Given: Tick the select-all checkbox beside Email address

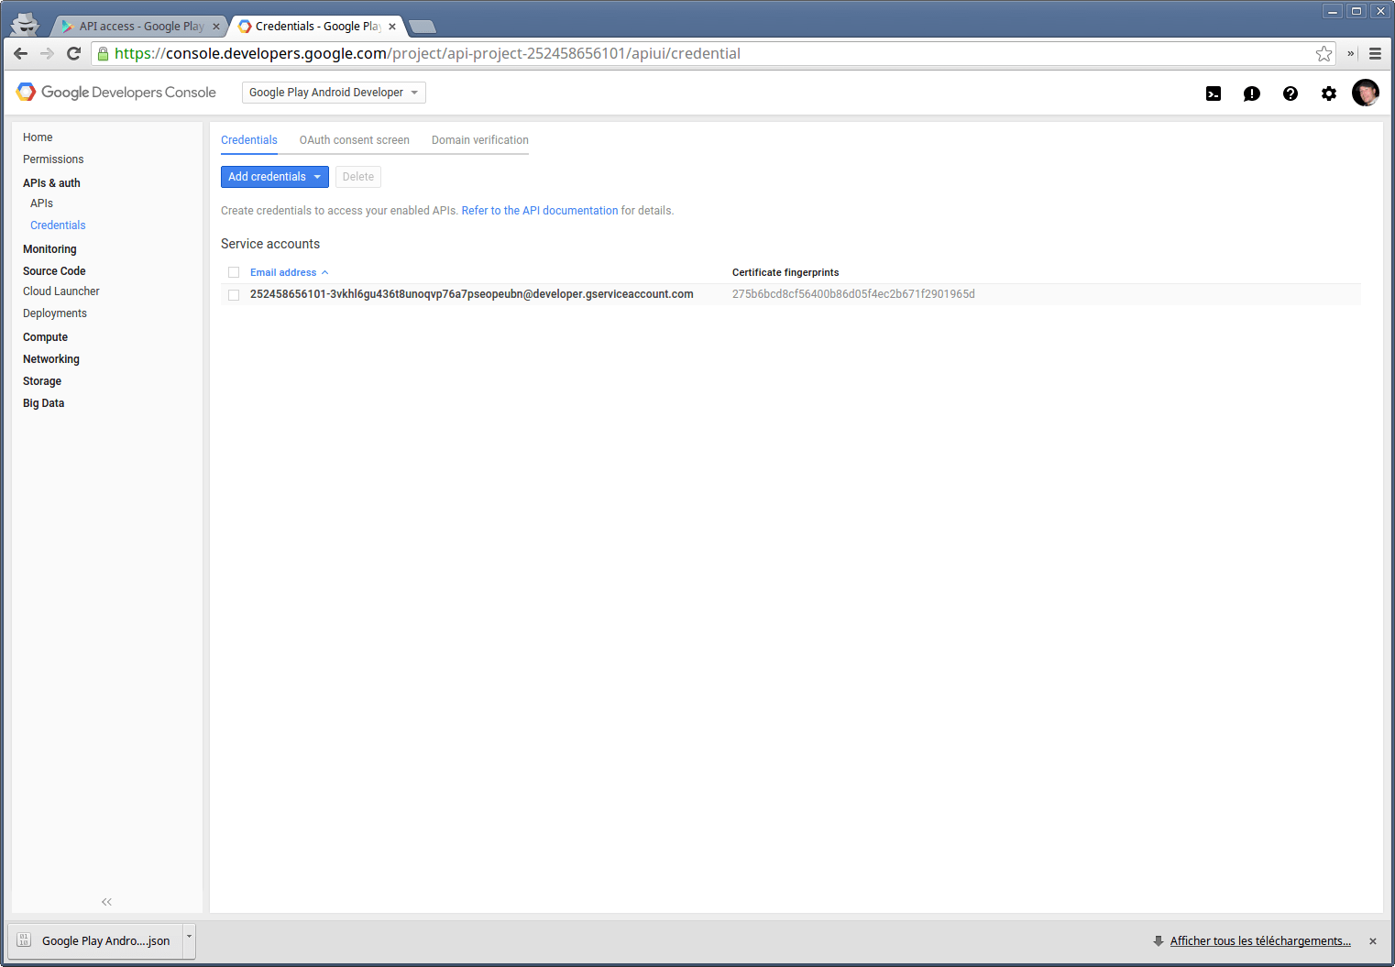Looking at the screenshot, I should coord(234,272).
